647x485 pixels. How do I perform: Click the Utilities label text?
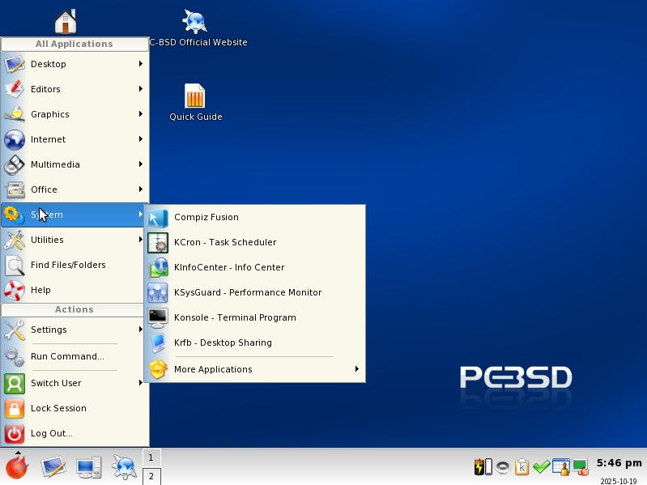pos(47,240)
